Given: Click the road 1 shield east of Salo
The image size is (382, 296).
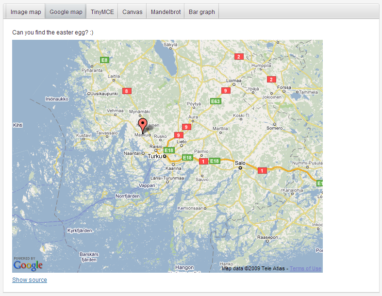Looking at the screenshot, I should pyautogui.click(x=262, y=170).
